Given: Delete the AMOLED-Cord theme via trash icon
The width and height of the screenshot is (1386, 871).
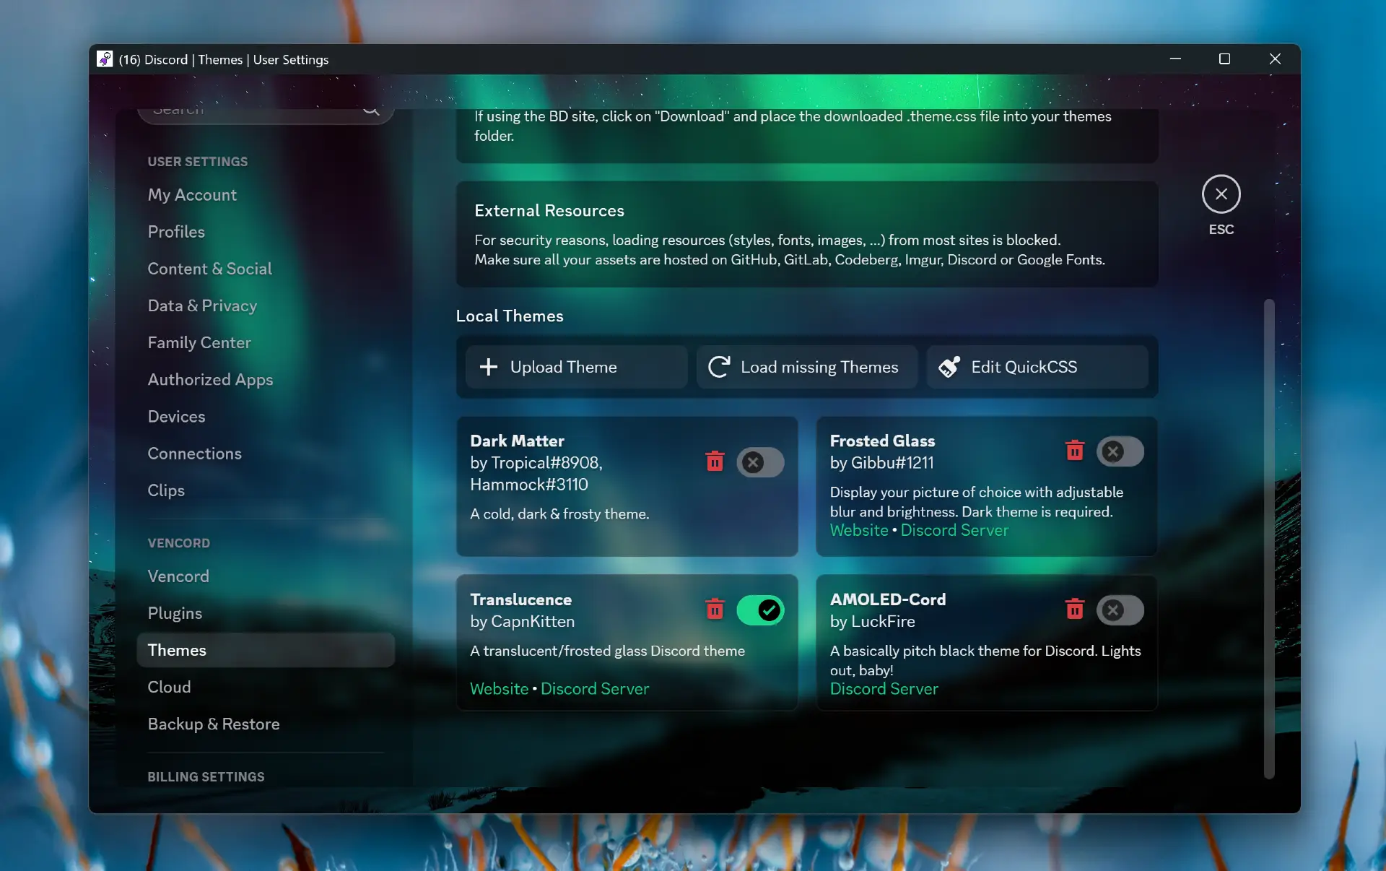Looking at the screenshot, I should [1074, 610].
